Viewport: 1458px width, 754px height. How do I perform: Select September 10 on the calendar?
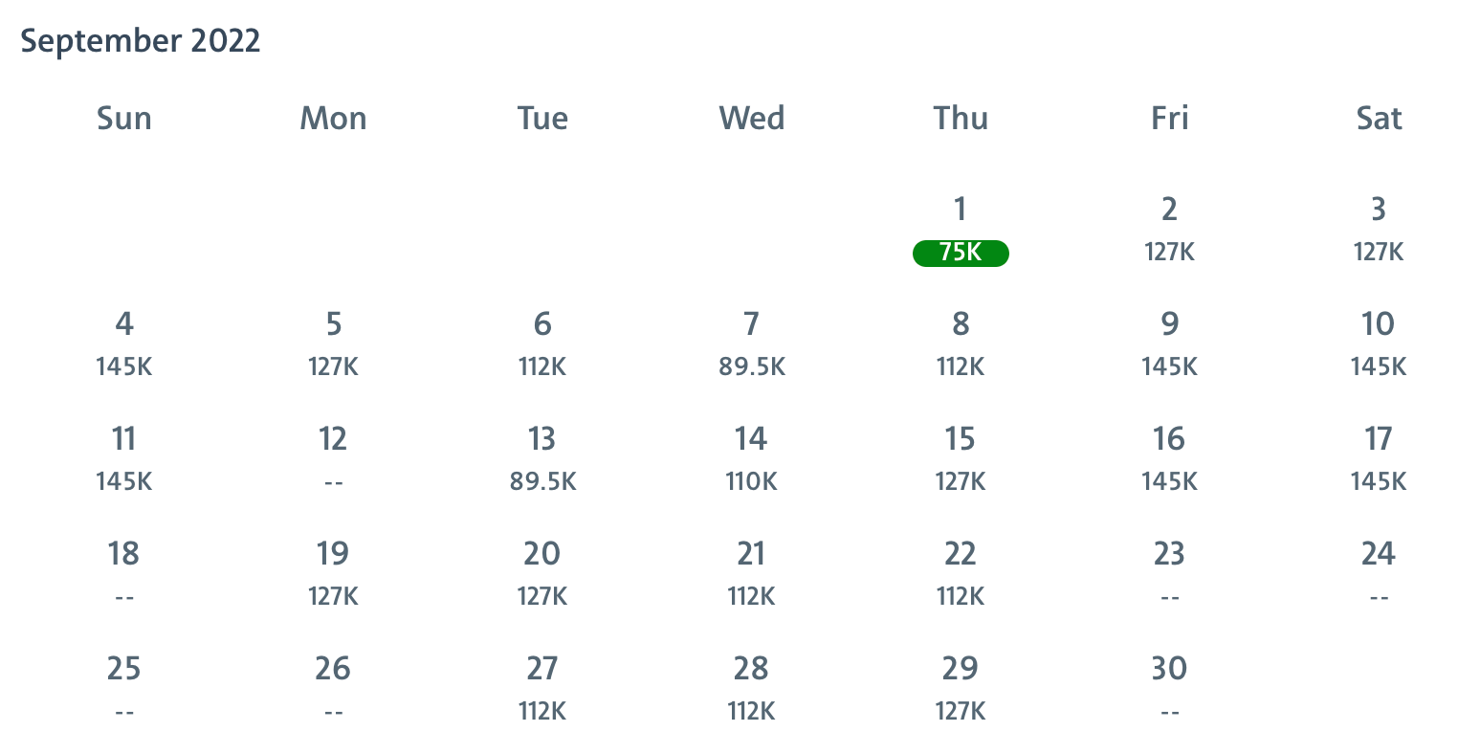tap(1378, 344)
